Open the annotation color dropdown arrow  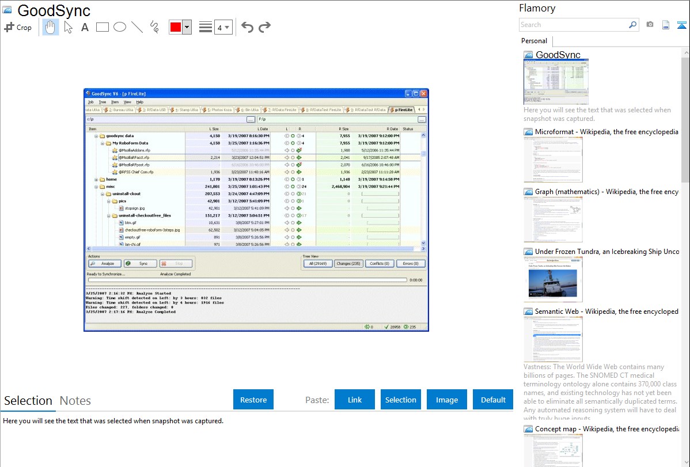pyautogui.click(x=187, y=27)
